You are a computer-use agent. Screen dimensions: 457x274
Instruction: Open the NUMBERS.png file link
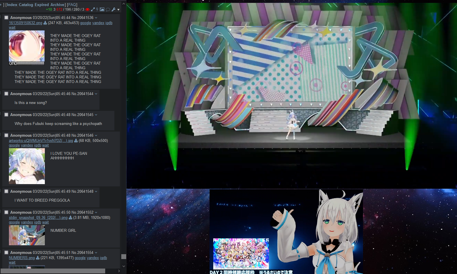[x=22, y=258]
